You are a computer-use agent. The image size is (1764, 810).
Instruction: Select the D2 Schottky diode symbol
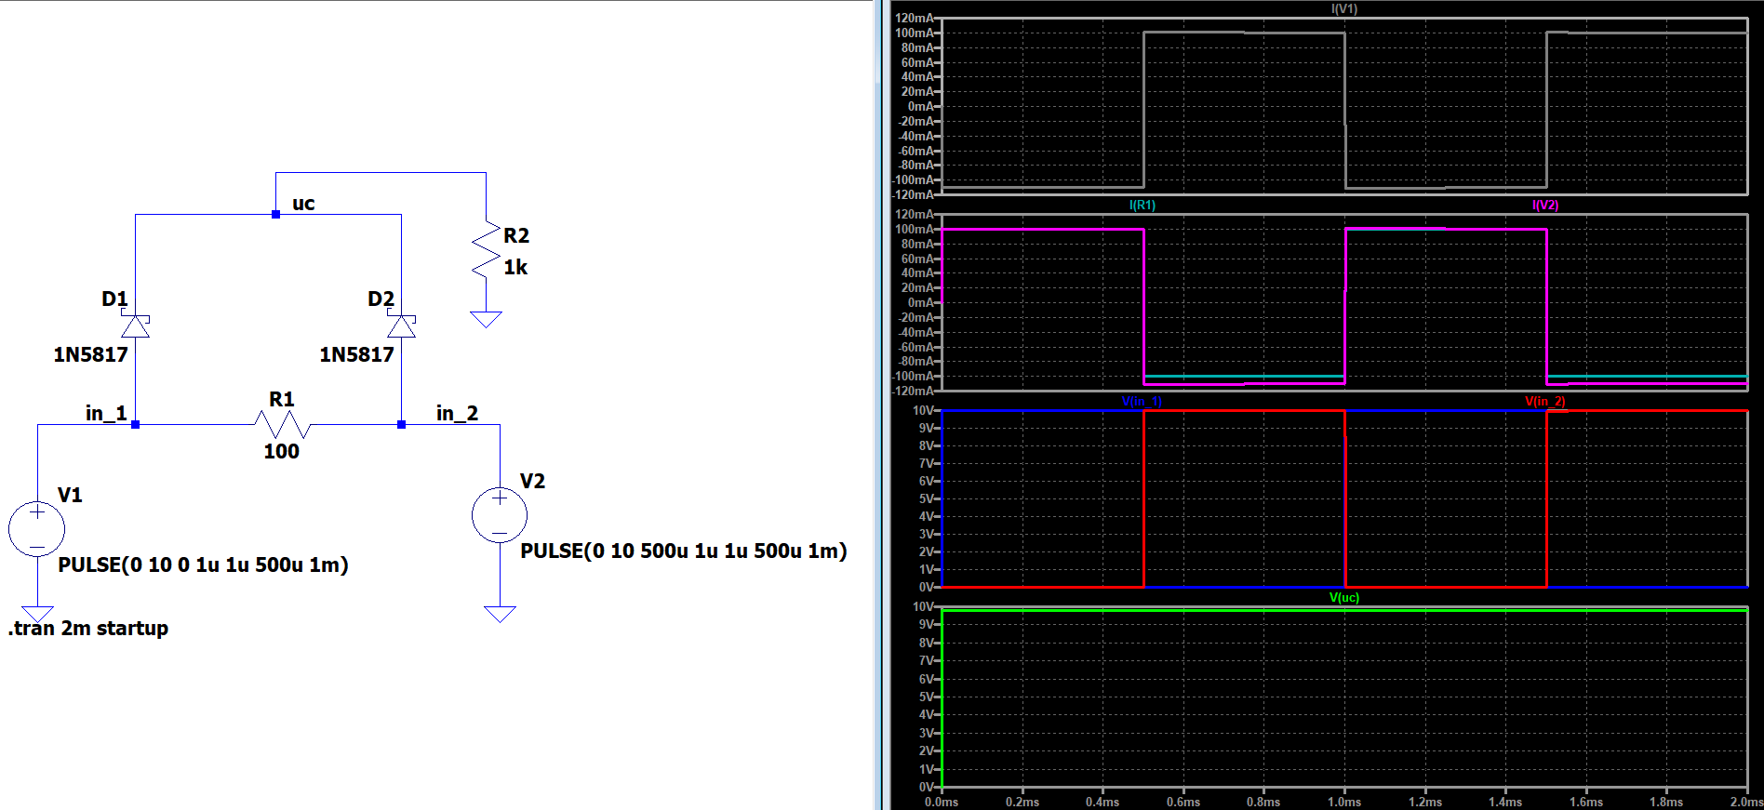pos(402,325)
